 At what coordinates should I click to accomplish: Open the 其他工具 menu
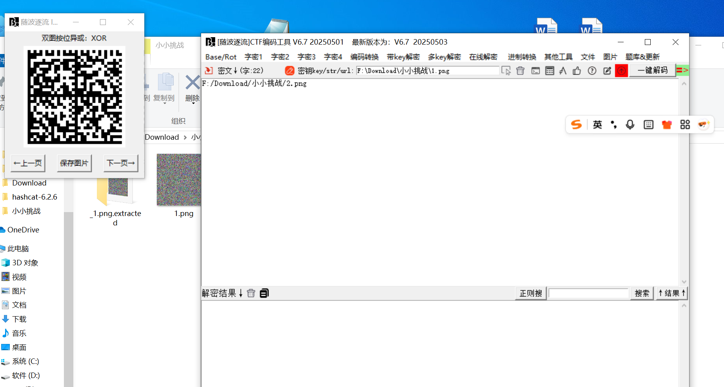(x=558, y=57)
